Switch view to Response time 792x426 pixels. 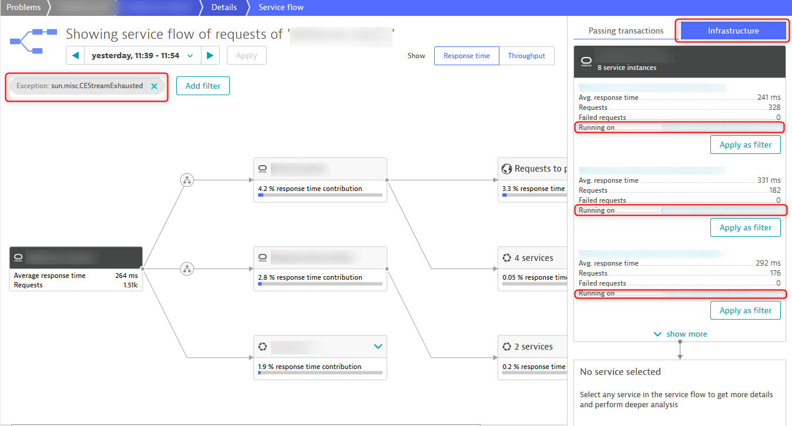[467, 56]
